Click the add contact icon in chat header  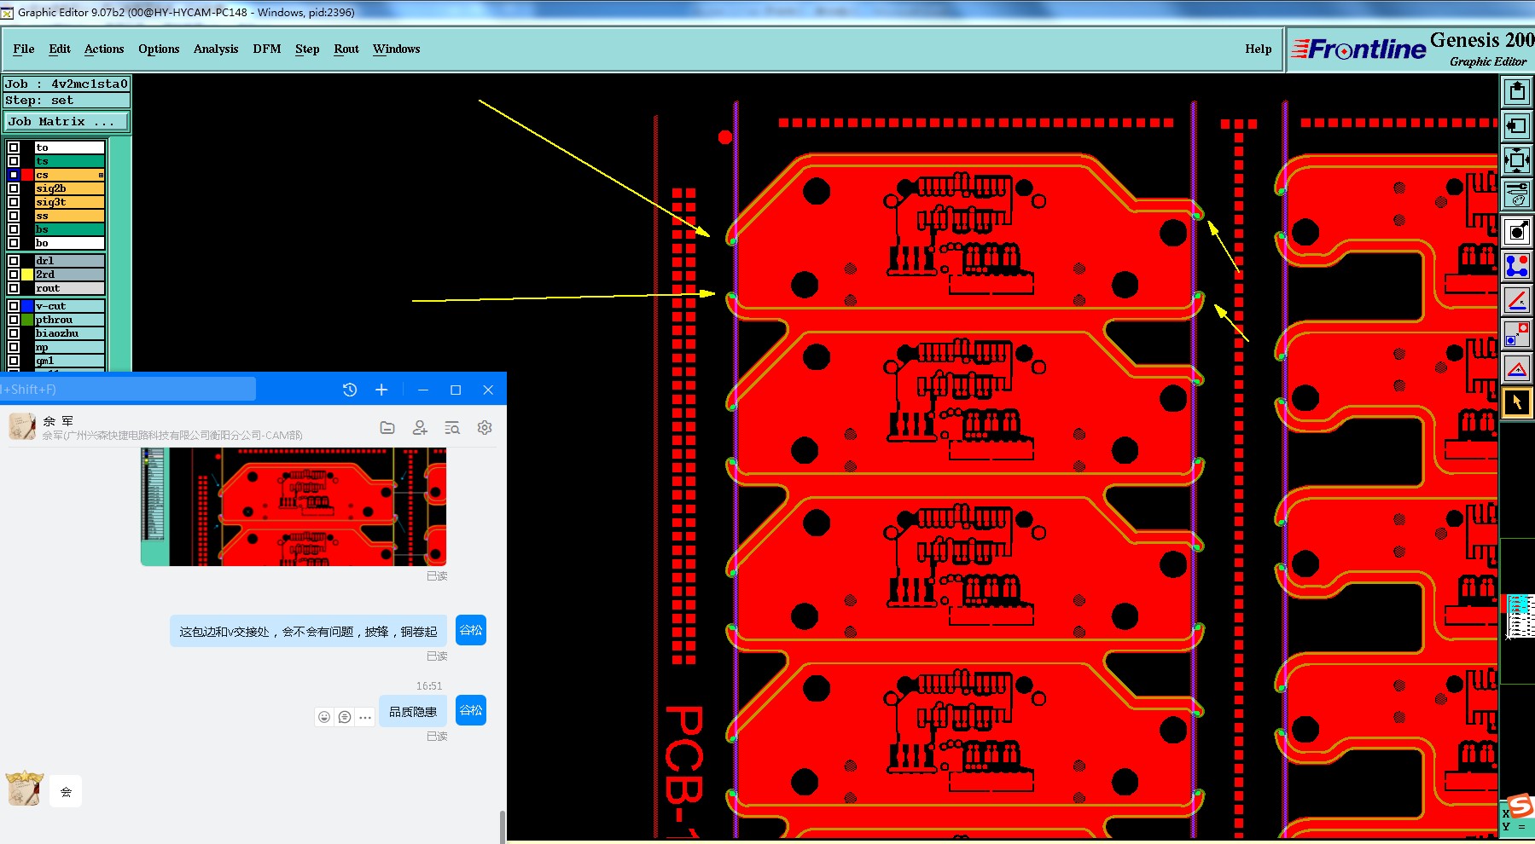pos(420,428)
